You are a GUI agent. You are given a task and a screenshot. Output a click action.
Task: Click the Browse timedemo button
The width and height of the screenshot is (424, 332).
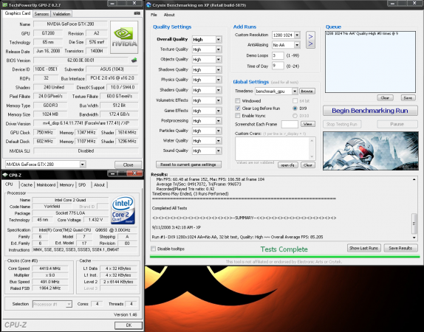(x=307, y=91)
